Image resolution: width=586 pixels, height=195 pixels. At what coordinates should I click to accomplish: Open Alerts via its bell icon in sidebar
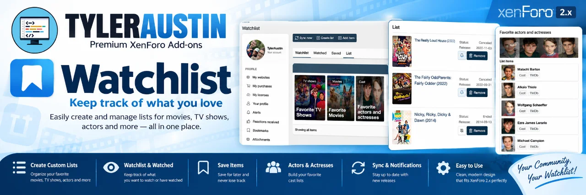[x=248, y=113]
